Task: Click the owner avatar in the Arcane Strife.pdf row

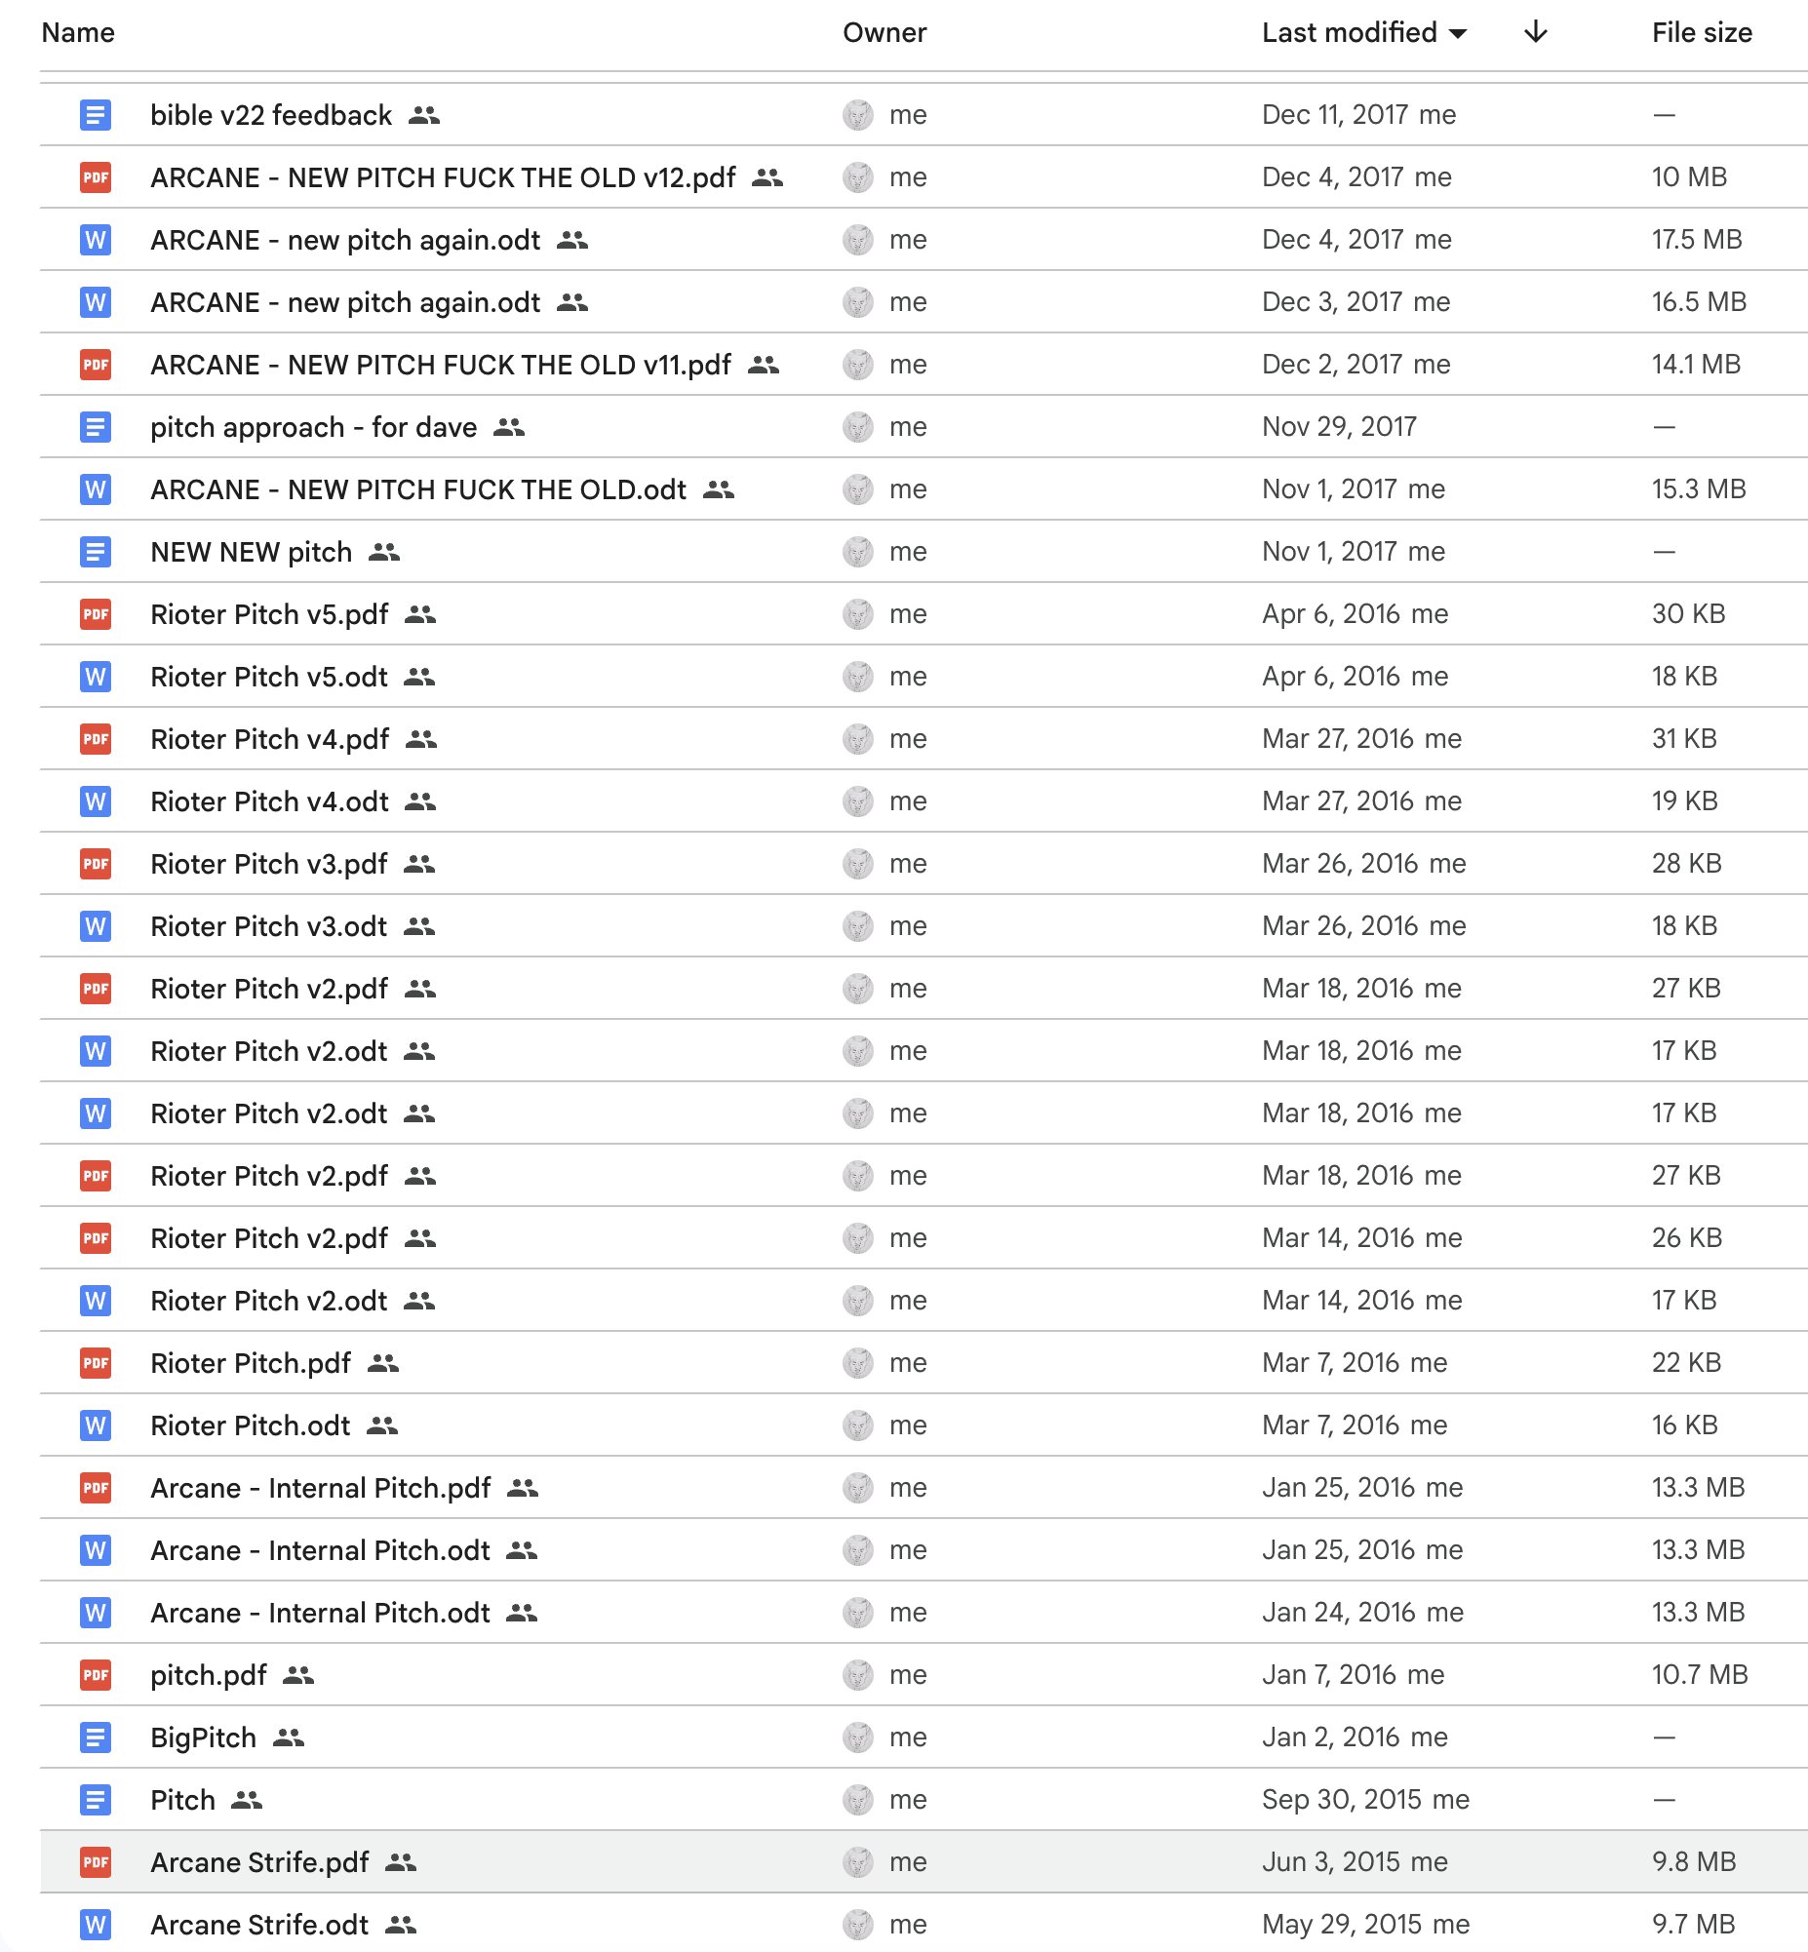Action: coord(858,1862)
